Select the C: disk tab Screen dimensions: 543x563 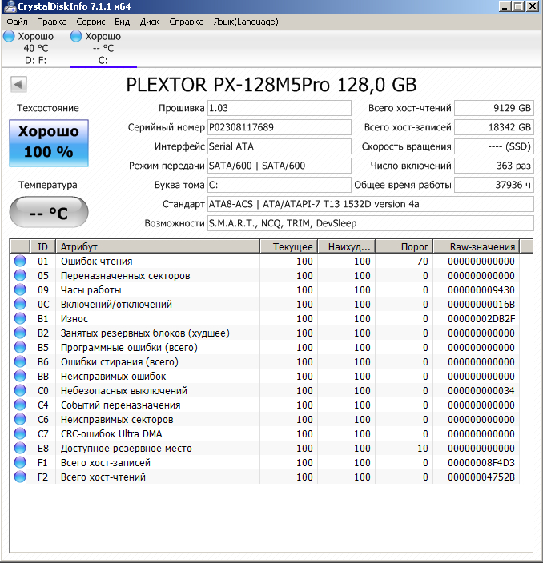pos(103,49)
